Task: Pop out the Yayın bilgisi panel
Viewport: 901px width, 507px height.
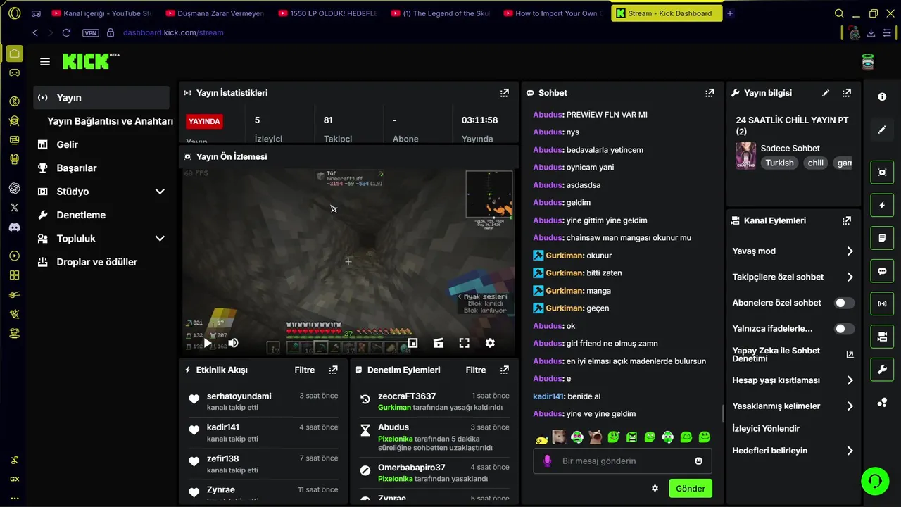Action: point(846,93)
